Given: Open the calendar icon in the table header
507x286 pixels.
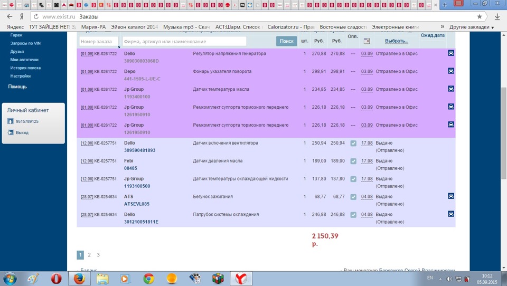Looking at the screenshot, I should coord(367,41).
